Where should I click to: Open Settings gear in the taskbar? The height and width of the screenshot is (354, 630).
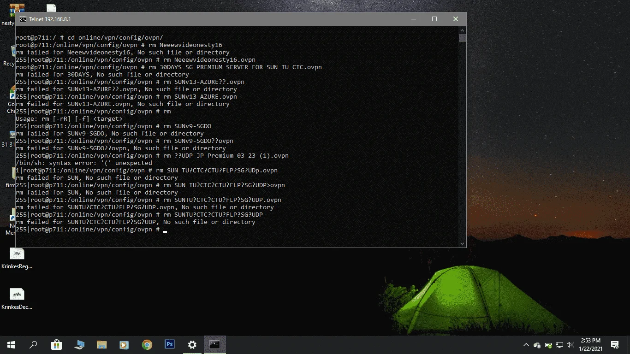pyautogui.click(x=192, y=344)
